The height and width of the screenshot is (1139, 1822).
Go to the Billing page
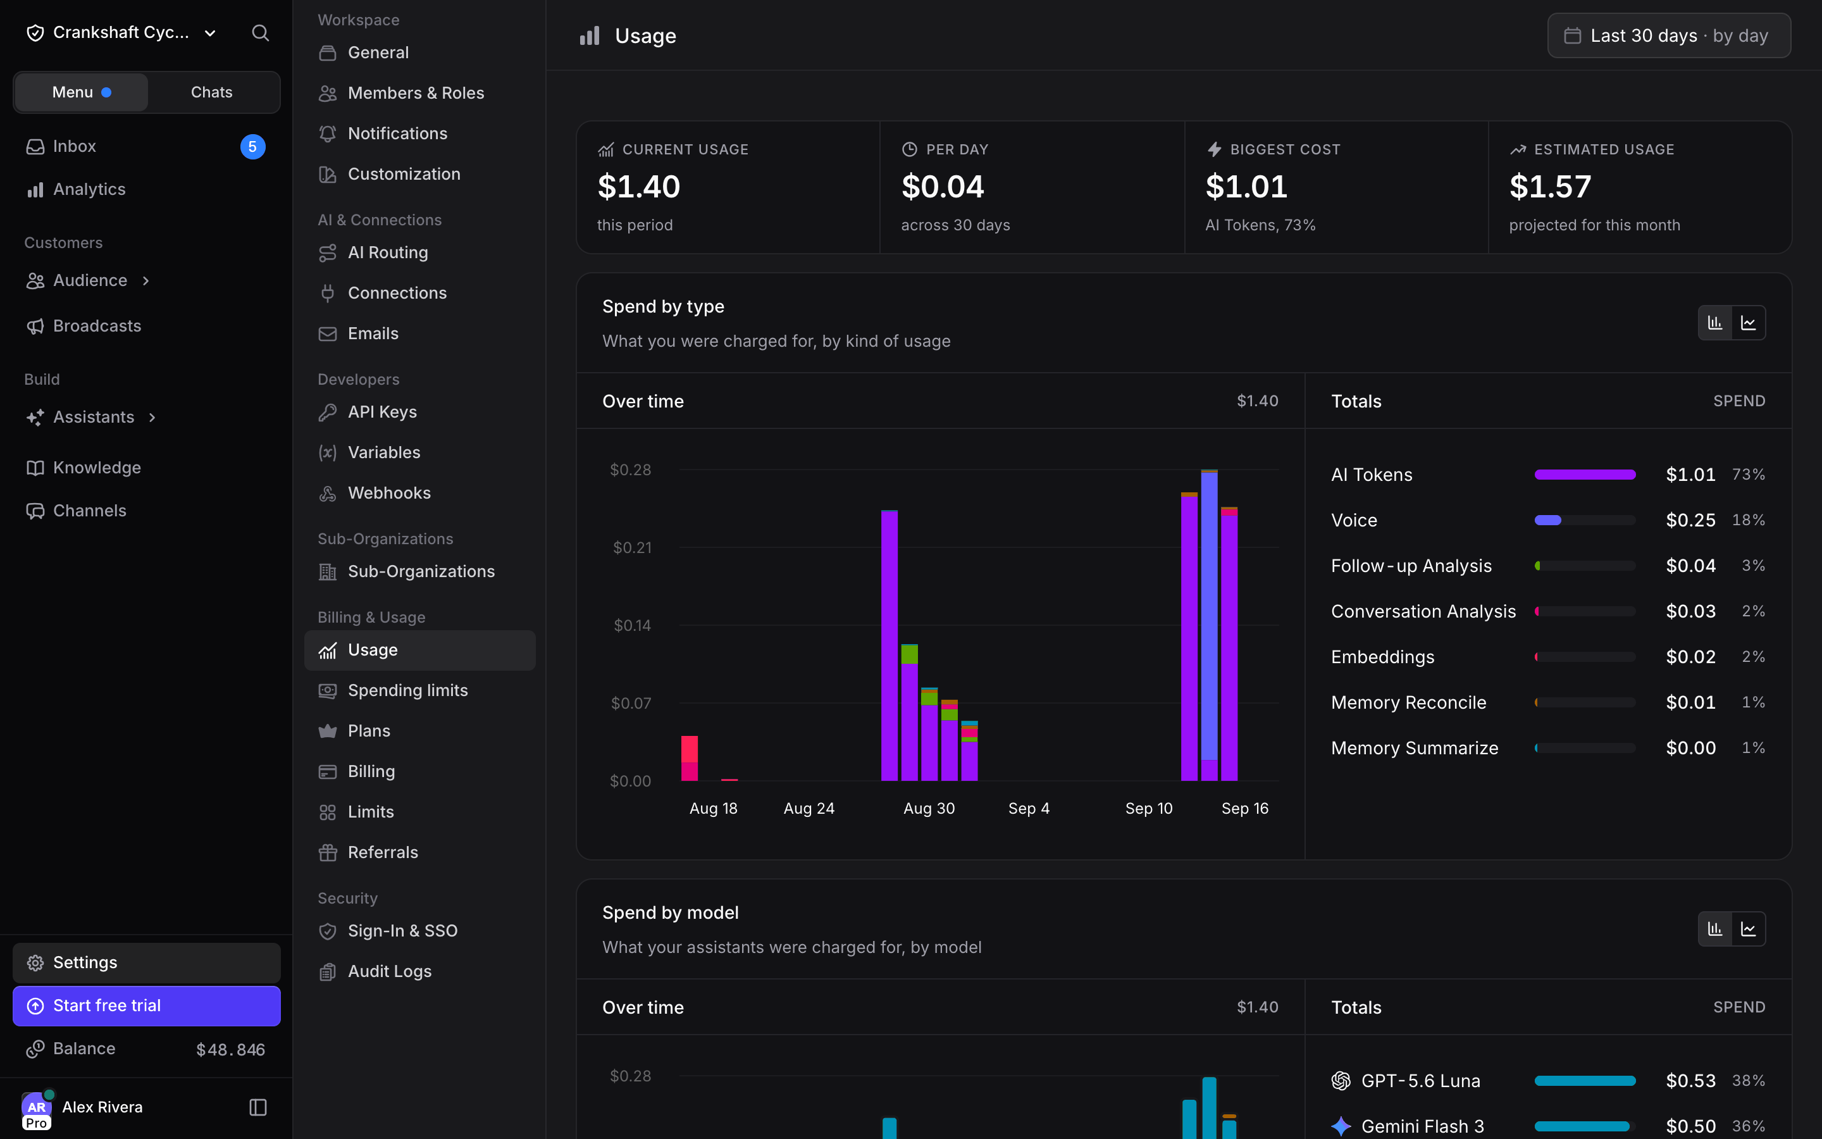(419, 771)
